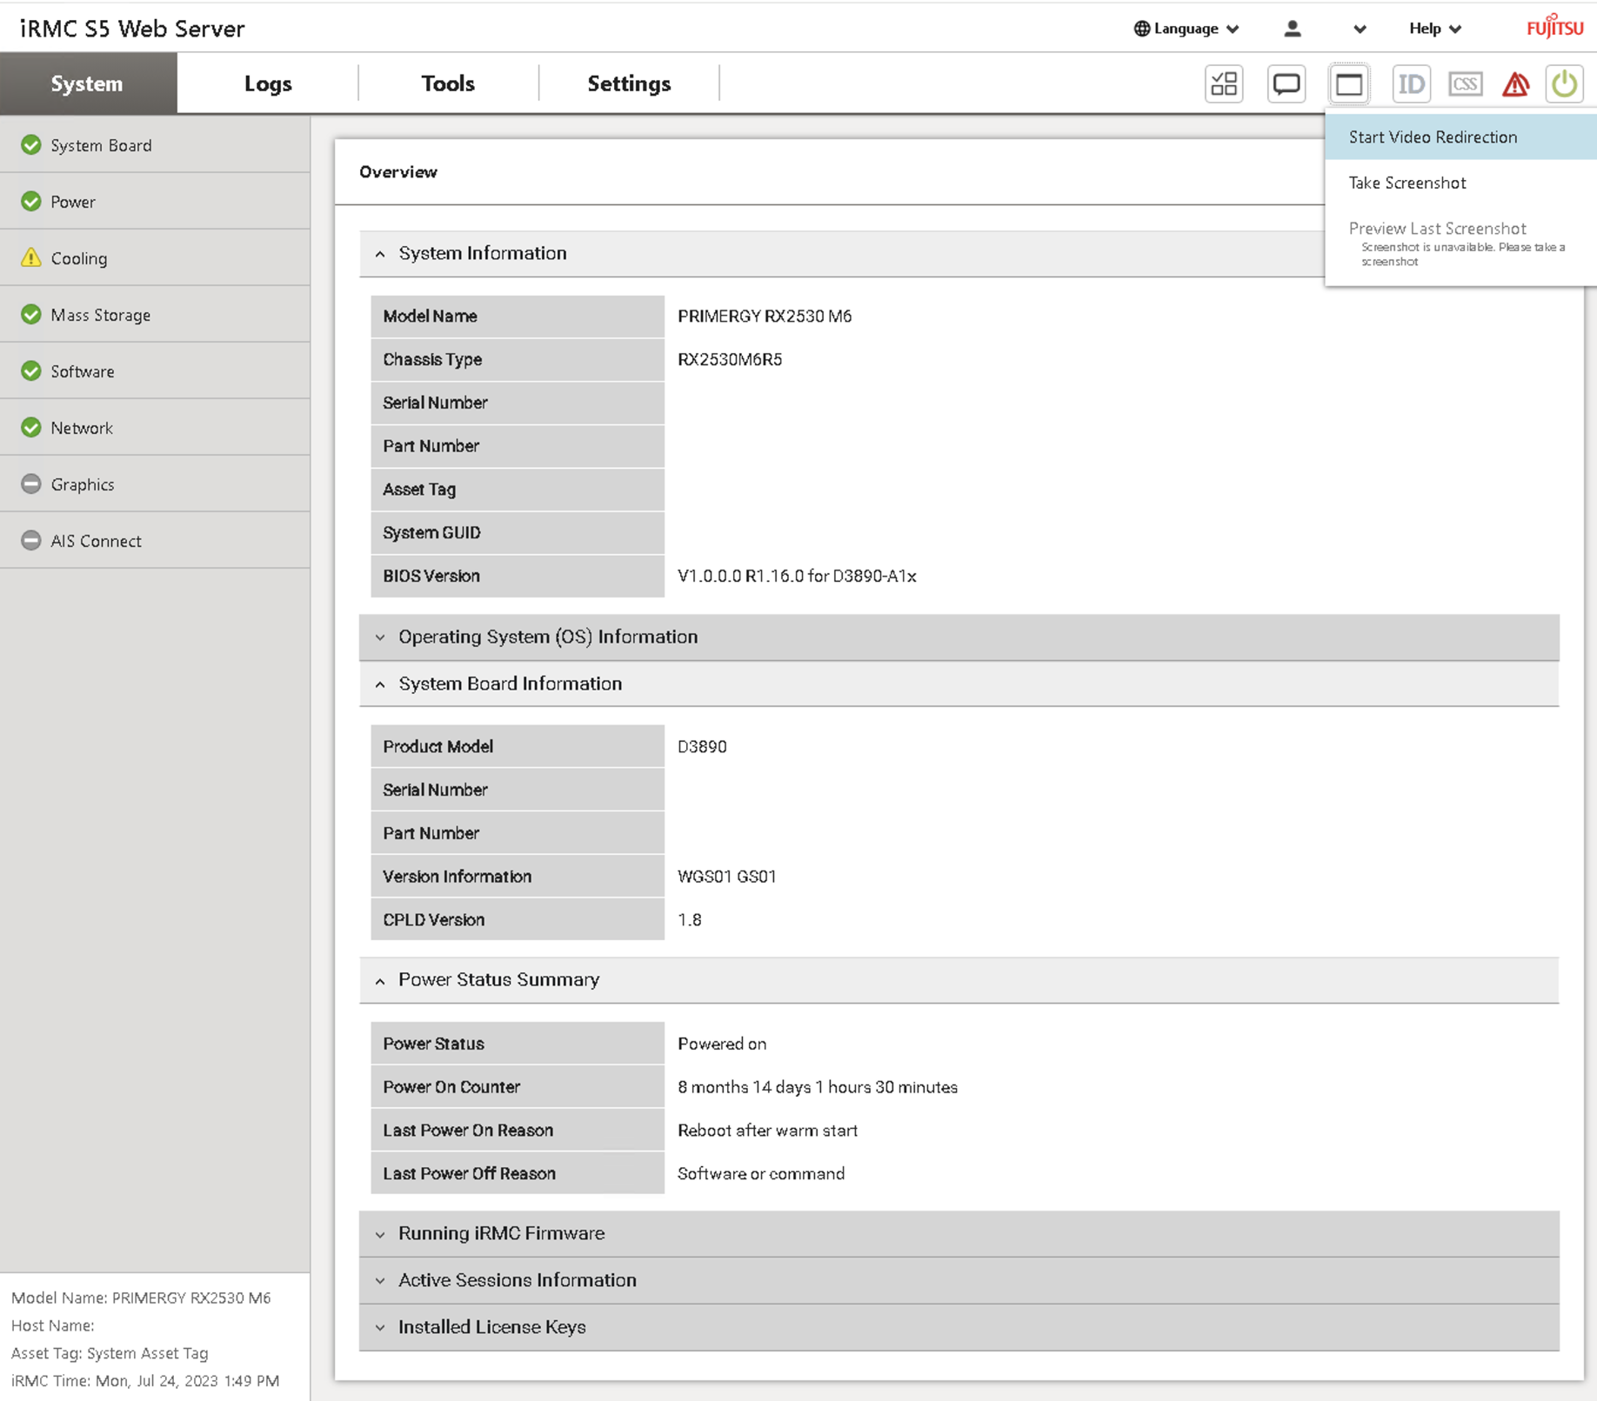The width and height of the screenshot is (1597, 1401).
Task: Open the green power button menu
Action: [x=1564, y=83]
